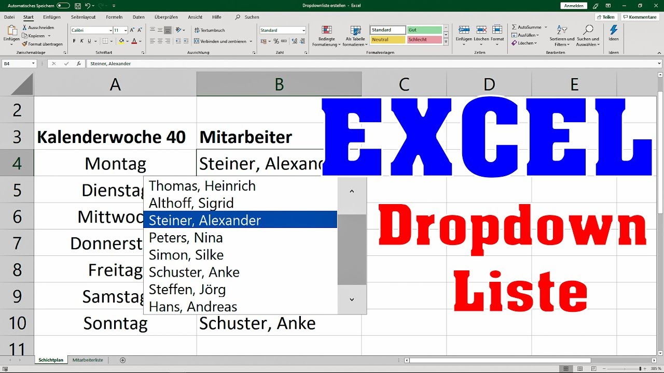The image size is (664, 373).
Task: Switch to the Einfügen ribbon tab
Action: pyautogui.click(x=52, y=17)
